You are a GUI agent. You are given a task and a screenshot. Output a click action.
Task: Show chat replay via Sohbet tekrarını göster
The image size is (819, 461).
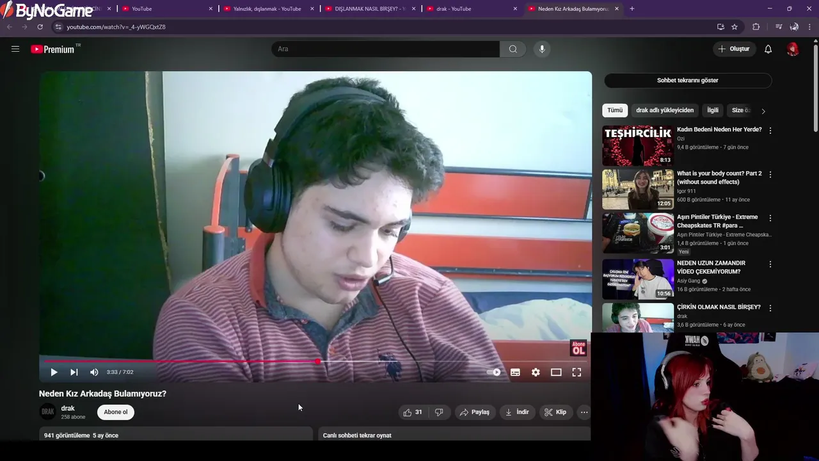[x=688, y=80]
